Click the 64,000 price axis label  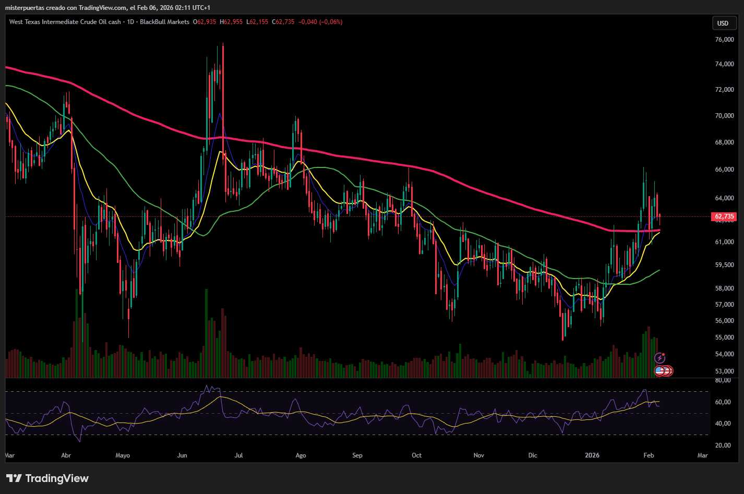pyautogui.click(x=725, y=198)
